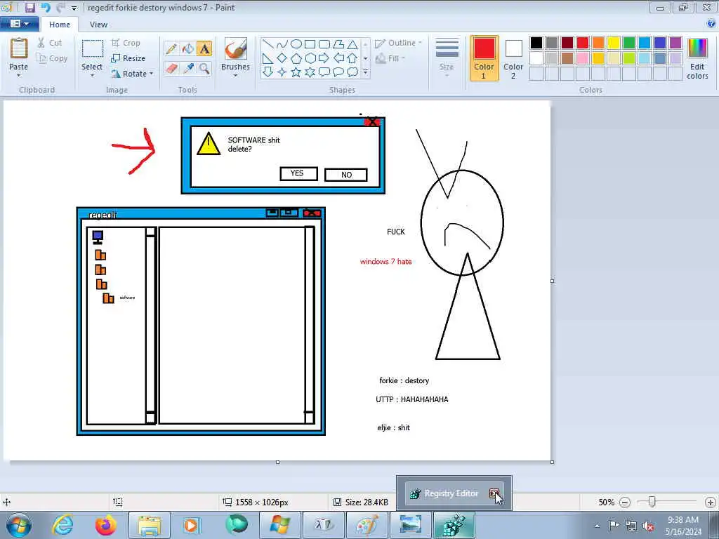Switch to the Home tab

click(x=60, y=25)
